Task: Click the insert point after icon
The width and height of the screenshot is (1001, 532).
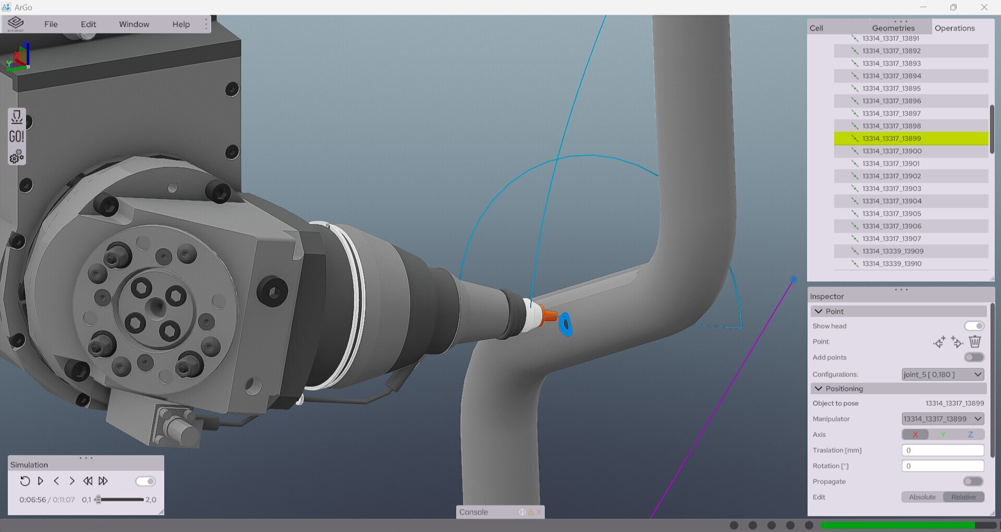Action: pos(957,342)
